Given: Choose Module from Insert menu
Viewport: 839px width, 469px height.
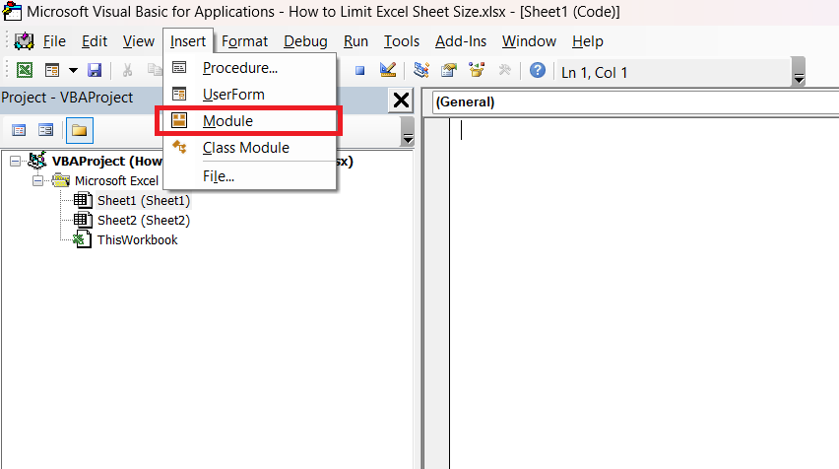Looking at the screenshot, I should [x=250, y=121].
